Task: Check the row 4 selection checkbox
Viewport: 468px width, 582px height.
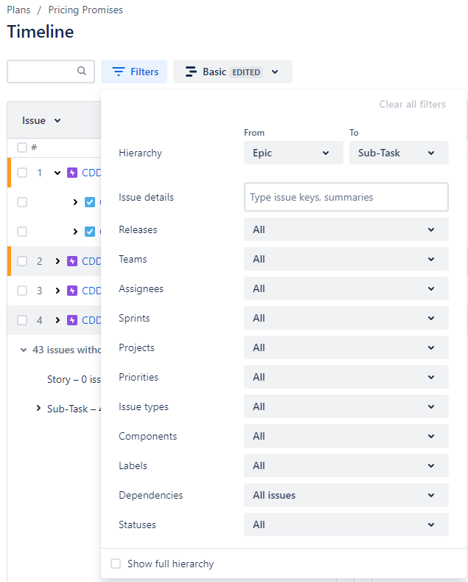Action: pyautogui.click(x=22, y=320)
